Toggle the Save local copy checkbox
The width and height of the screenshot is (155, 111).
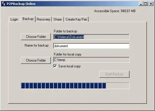point(55,66)
